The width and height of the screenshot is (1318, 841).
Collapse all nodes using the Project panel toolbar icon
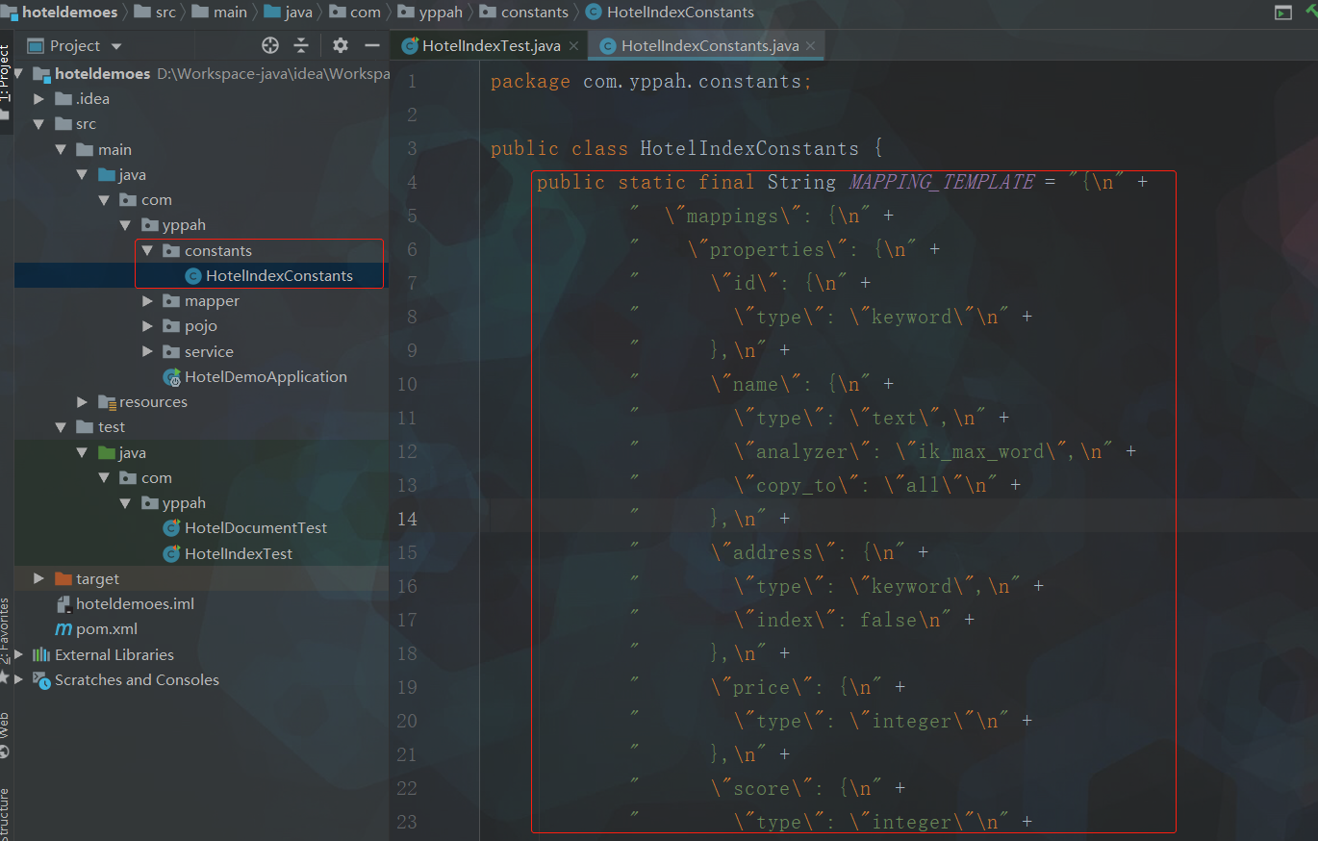301,45
